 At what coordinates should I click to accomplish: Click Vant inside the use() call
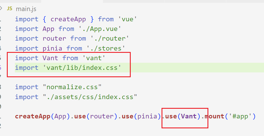189,116
